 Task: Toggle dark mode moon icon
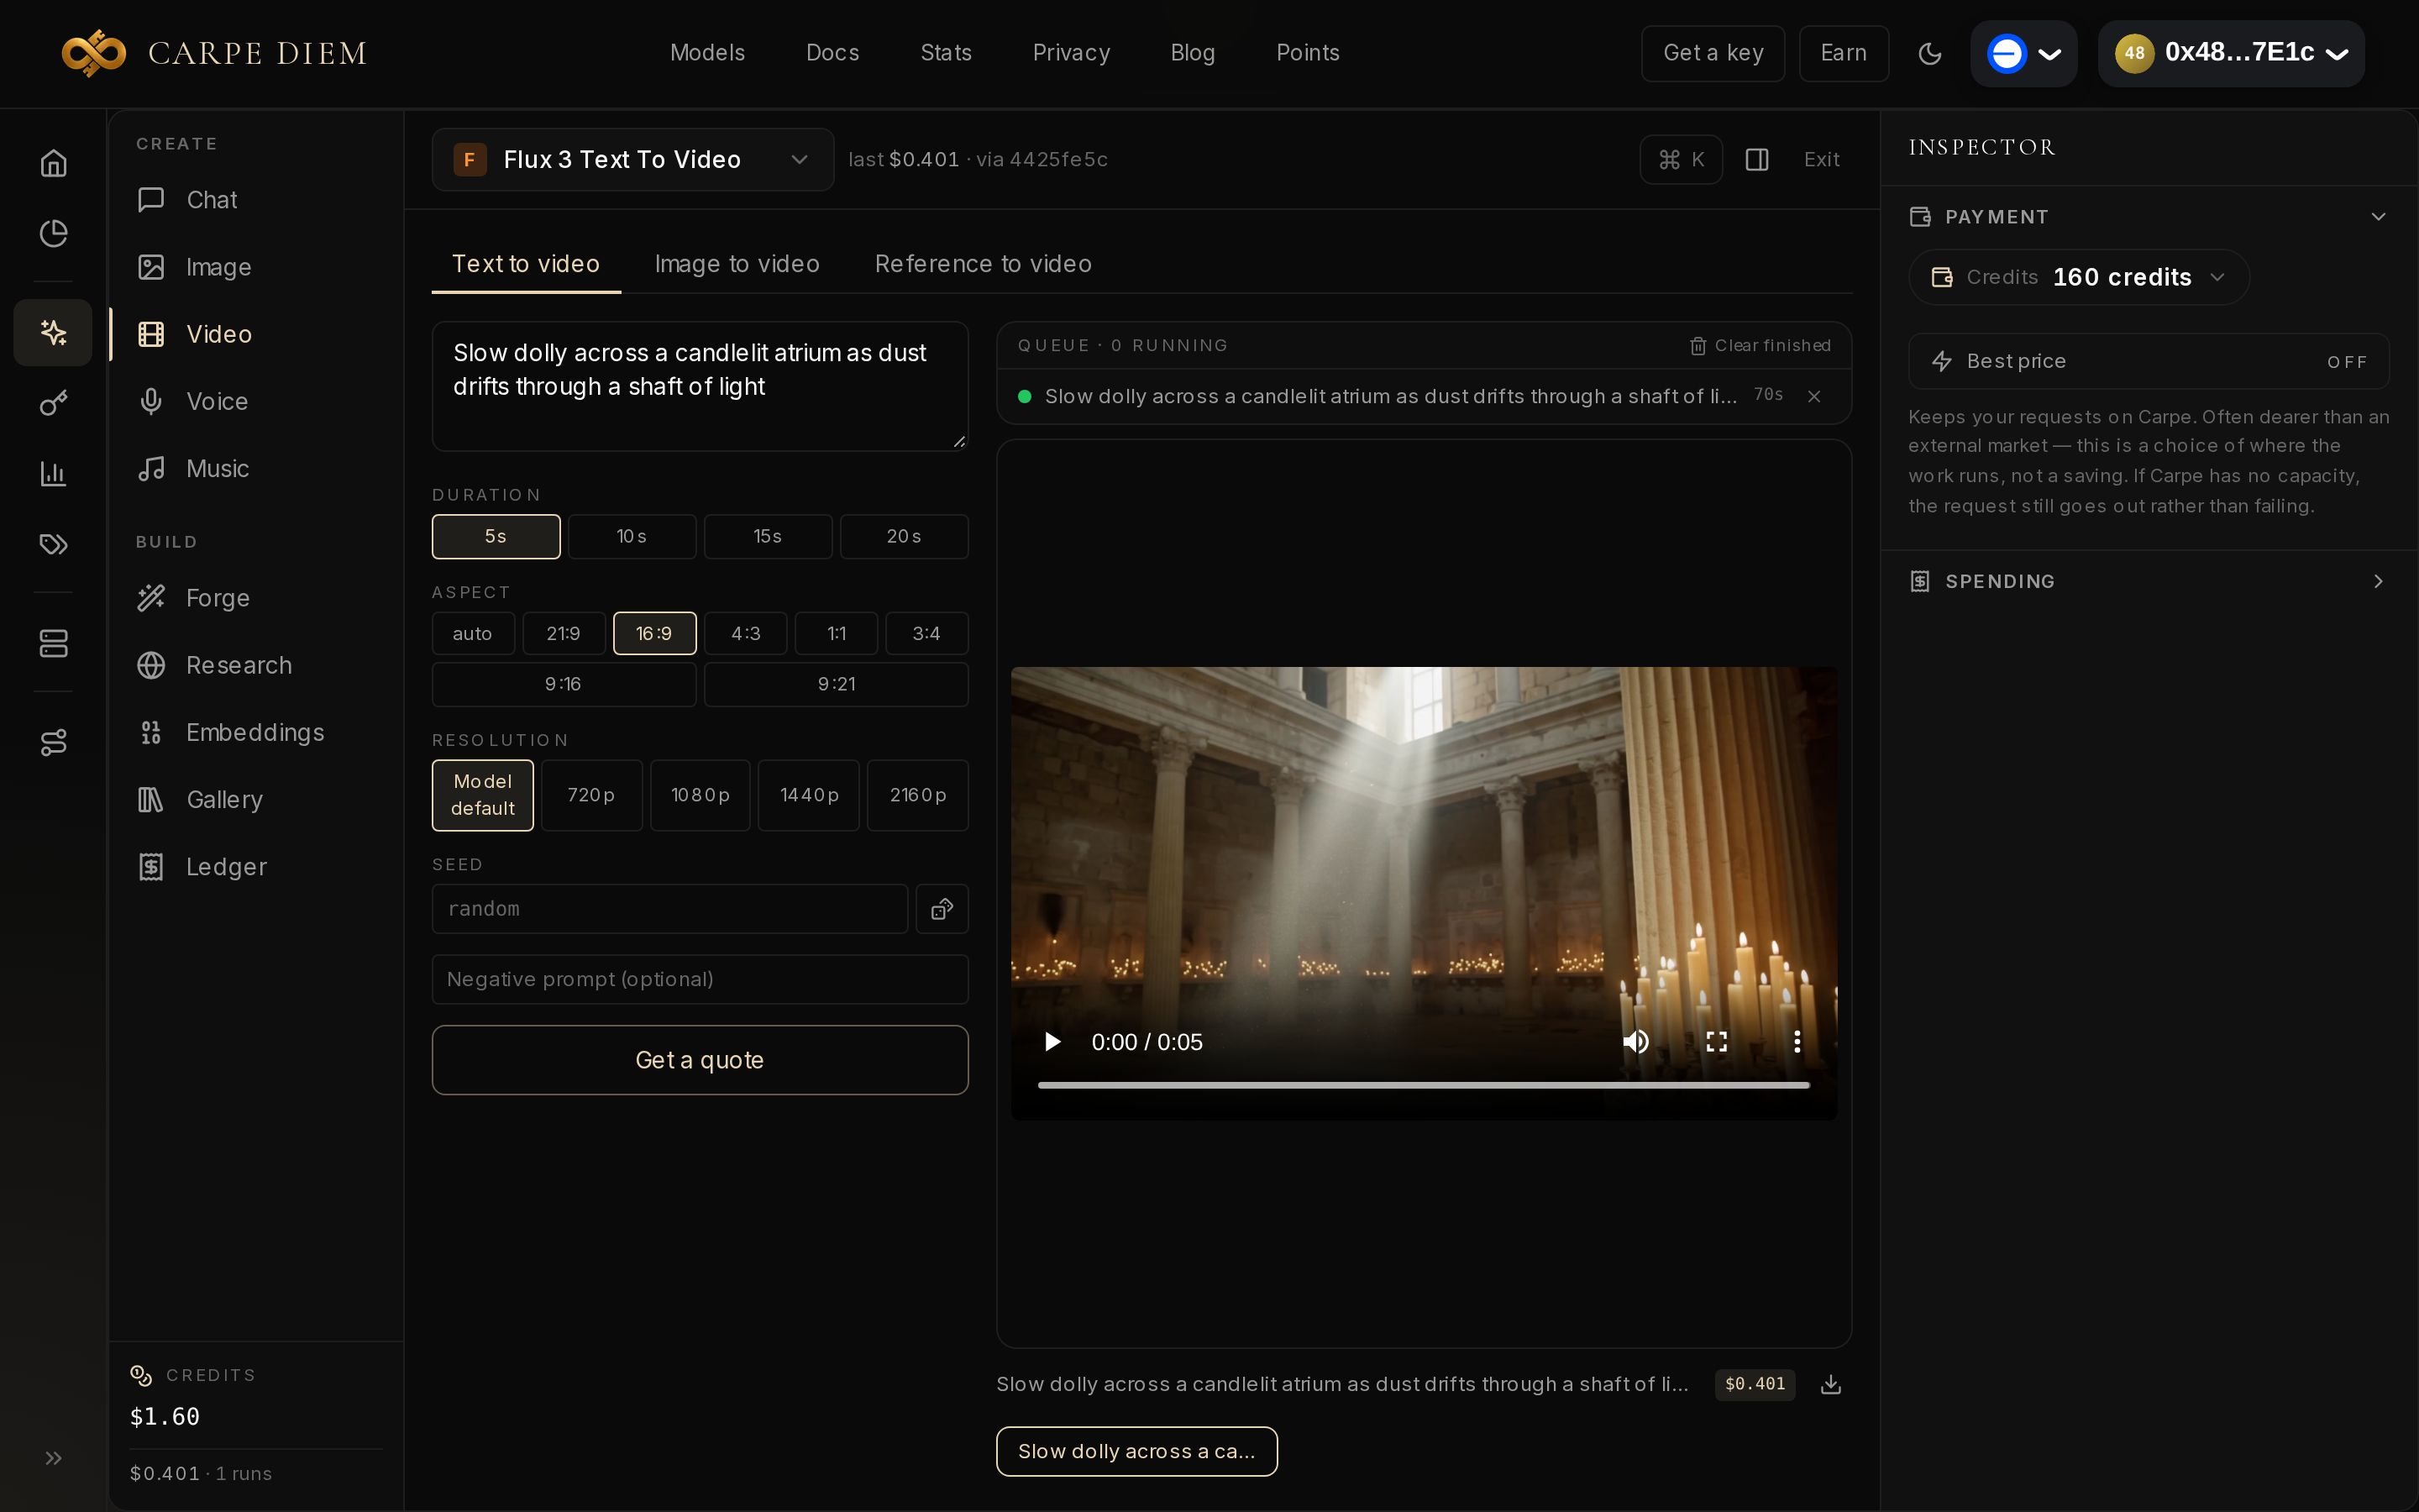pos(1929,53)
